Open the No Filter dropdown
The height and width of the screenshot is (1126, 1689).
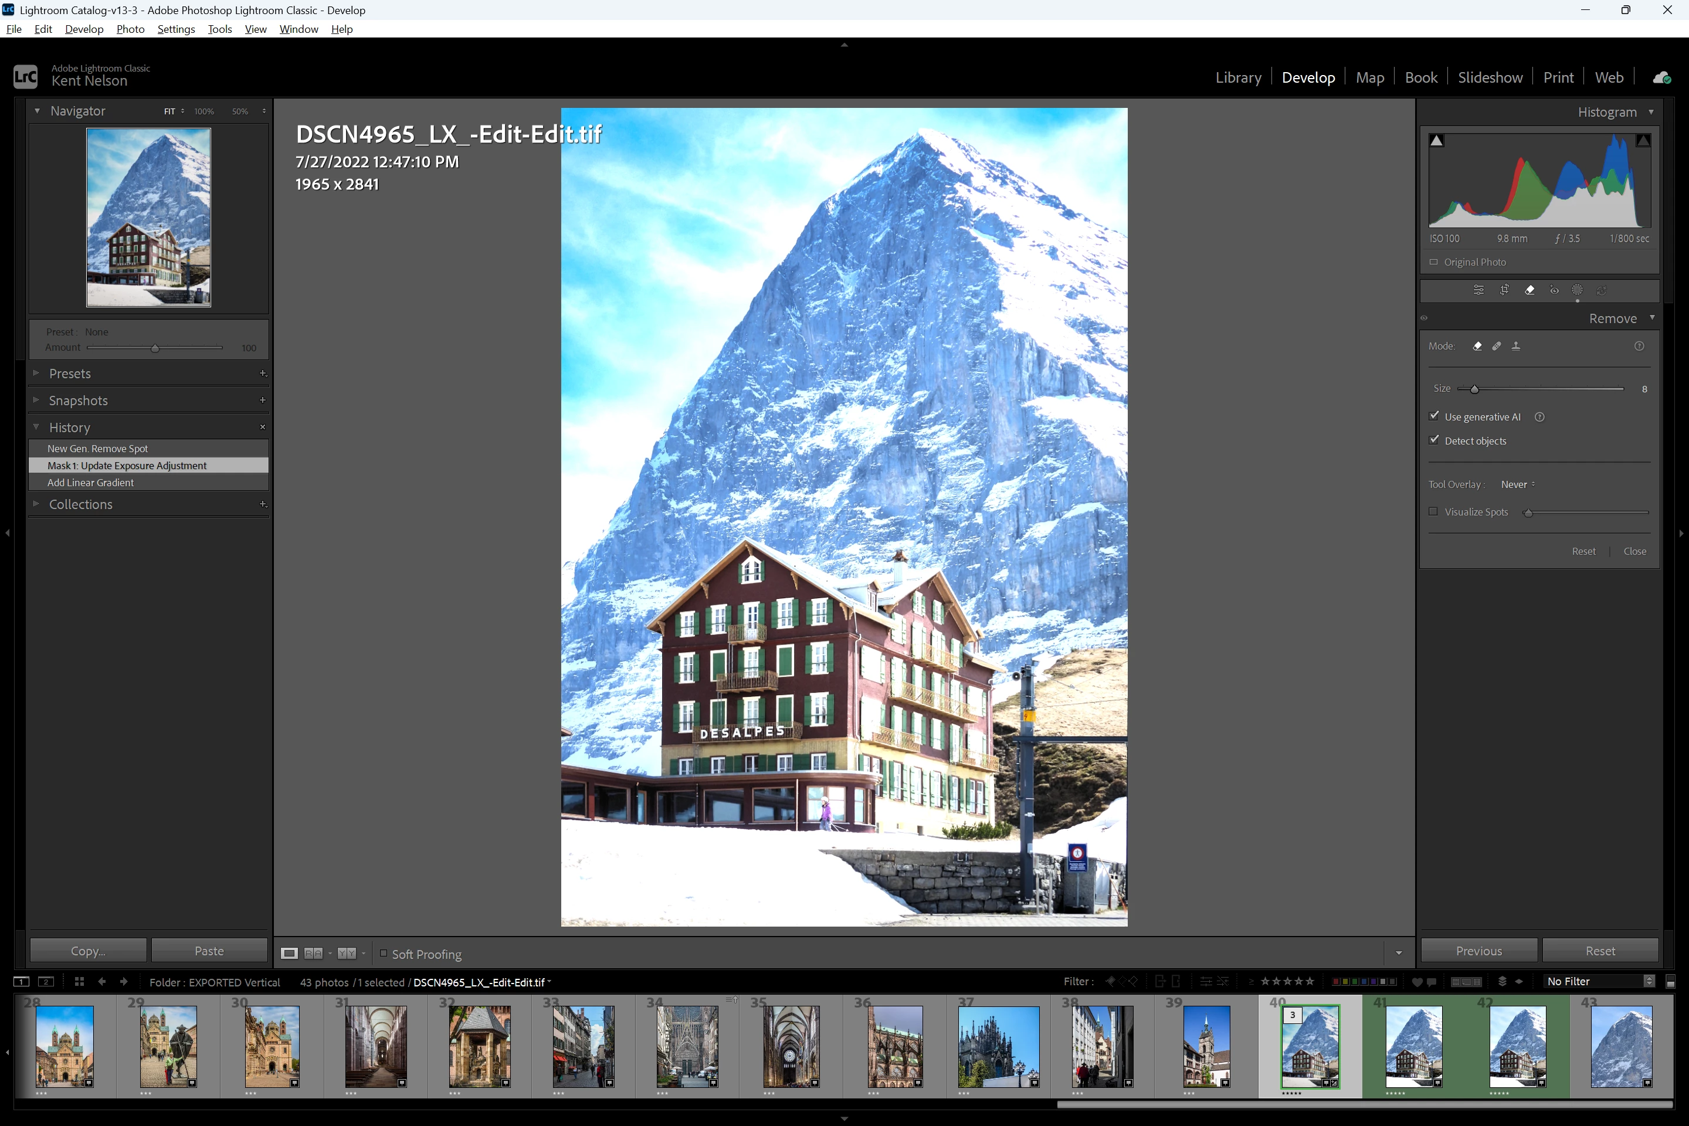point(1599,982)
